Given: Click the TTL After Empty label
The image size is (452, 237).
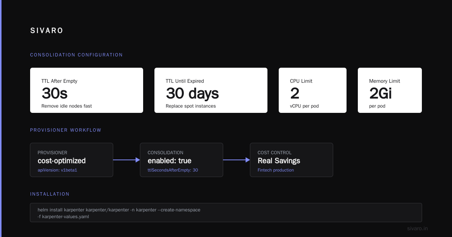Looking at the screenshot, I should pos(60,81).
